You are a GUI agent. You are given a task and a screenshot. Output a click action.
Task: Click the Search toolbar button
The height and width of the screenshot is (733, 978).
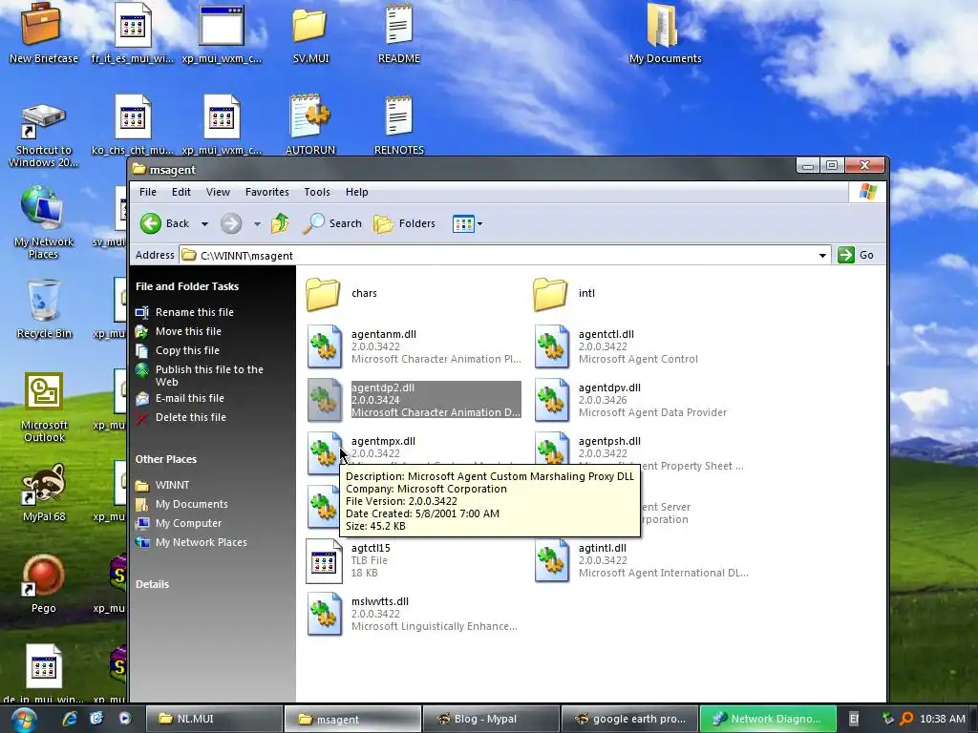pyautogui.click(x=331, y=223)
